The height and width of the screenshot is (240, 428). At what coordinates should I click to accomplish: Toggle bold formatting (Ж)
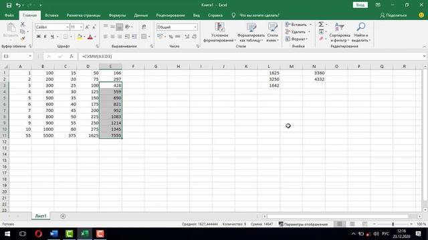click(39, 37)
